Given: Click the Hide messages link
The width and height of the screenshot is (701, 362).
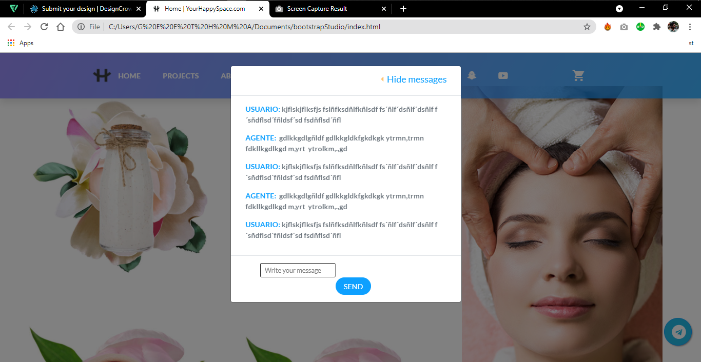Looking at the screenshot, I should coord(417,79).
